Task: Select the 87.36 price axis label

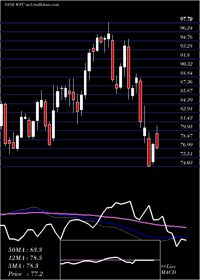Action: pyautogui.click(x=186, y=82)
